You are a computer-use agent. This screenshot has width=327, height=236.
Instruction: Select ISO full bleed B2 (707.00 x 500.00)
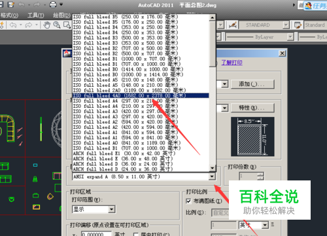tap(141, 48)
